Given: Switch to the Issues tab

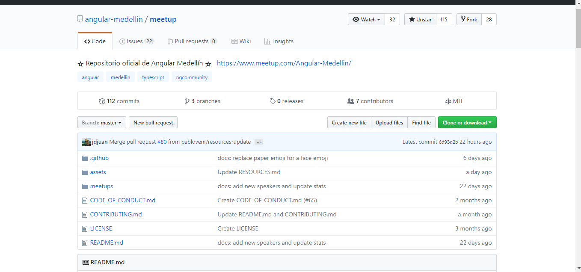Looking at the screenshot, I should click(x=136, y=41).
